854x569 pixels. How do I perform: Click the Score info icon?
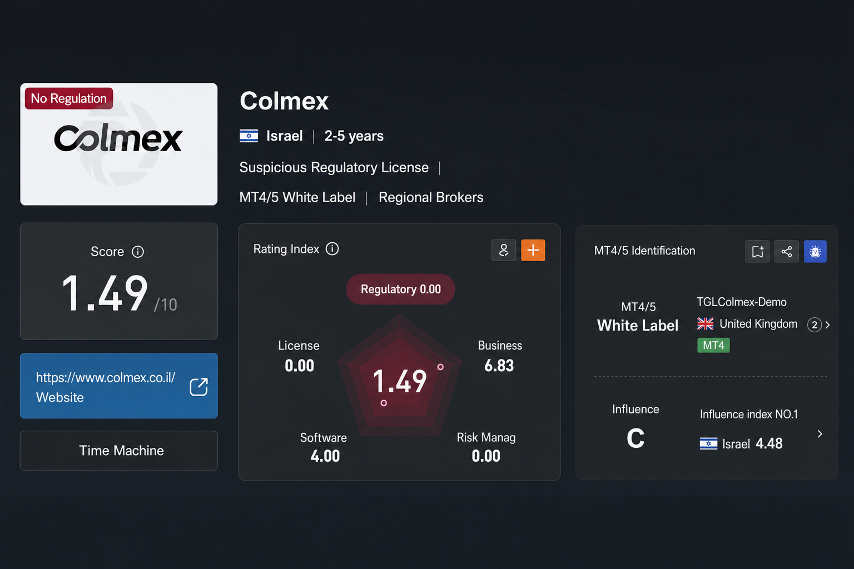(138, 252)
